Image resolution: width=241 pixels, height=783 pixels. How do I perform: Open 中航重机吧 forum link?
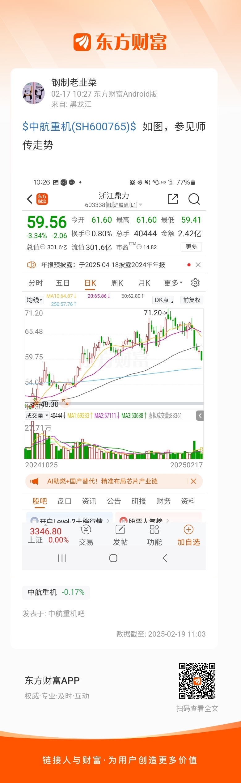click(x=66, y=613)
